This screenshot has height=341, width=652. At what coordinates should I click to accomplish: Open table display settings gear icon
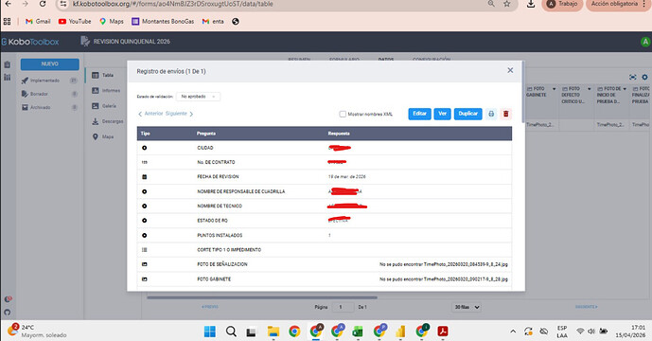tap(644, 77)
